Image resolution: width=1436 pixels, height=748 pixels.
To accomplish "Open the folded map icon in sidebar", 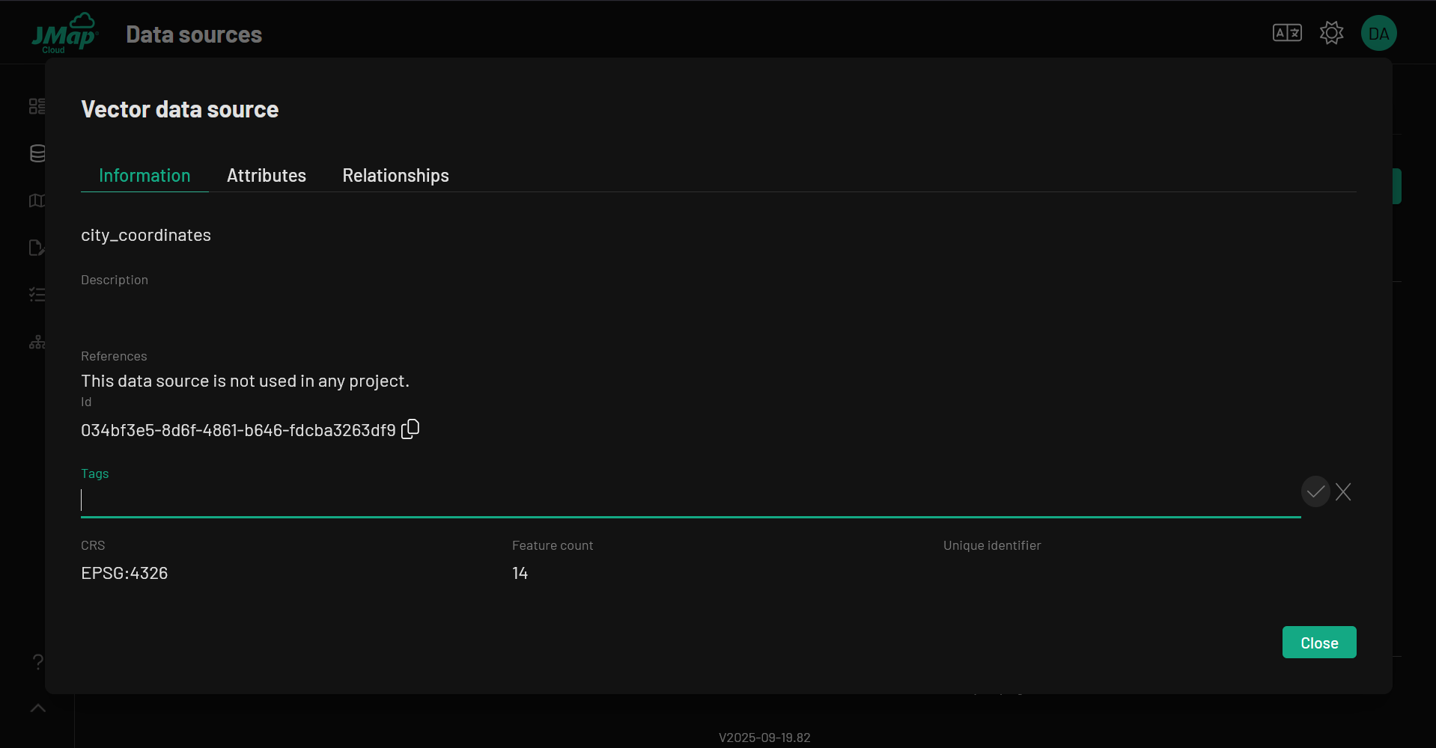I will [x=37, y=200].
